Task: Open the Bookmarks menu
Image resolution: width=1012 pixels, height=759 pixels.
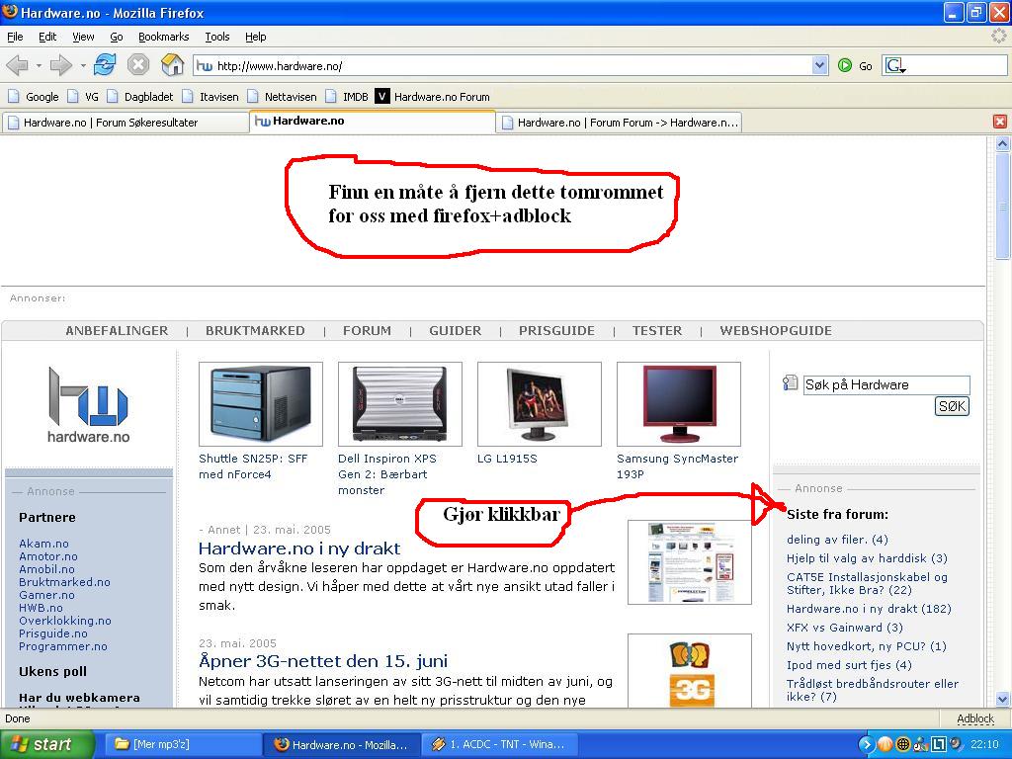Action: (x=164, y=37)
